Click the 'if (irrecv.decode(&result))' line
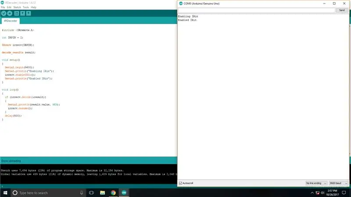Screen dimensions: 351x197 [25, 97]
